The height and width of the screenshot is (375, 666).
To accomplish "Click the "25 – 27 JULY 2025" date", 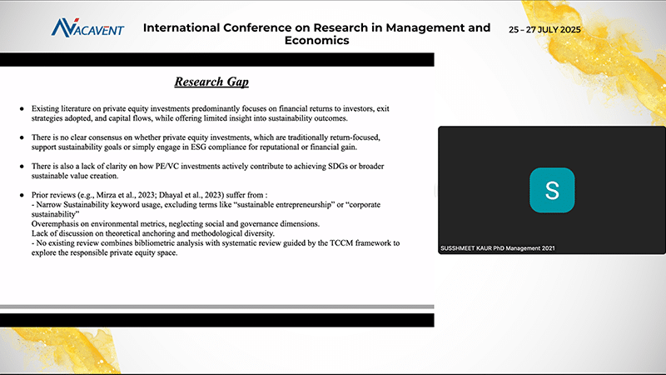I will pyautogui.click(x=544, y=29).
